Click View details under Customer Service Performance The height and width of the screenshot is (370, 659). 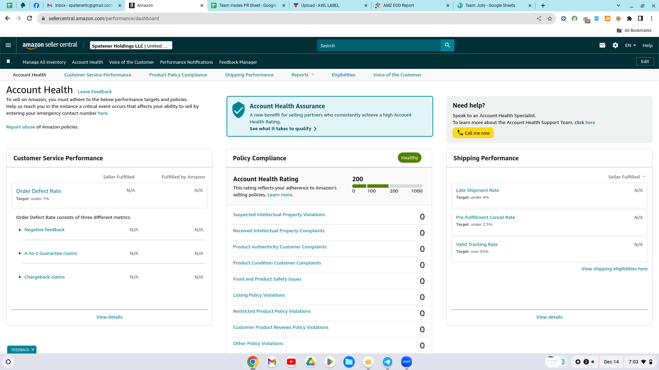[x=109, y=317]
